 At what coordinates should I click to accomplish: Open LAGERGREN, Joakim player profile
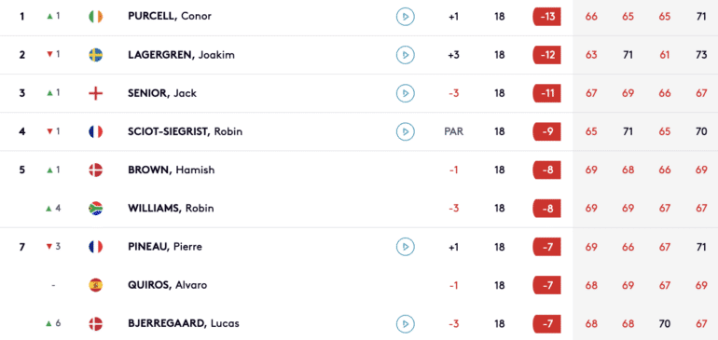tap(181, 55)
